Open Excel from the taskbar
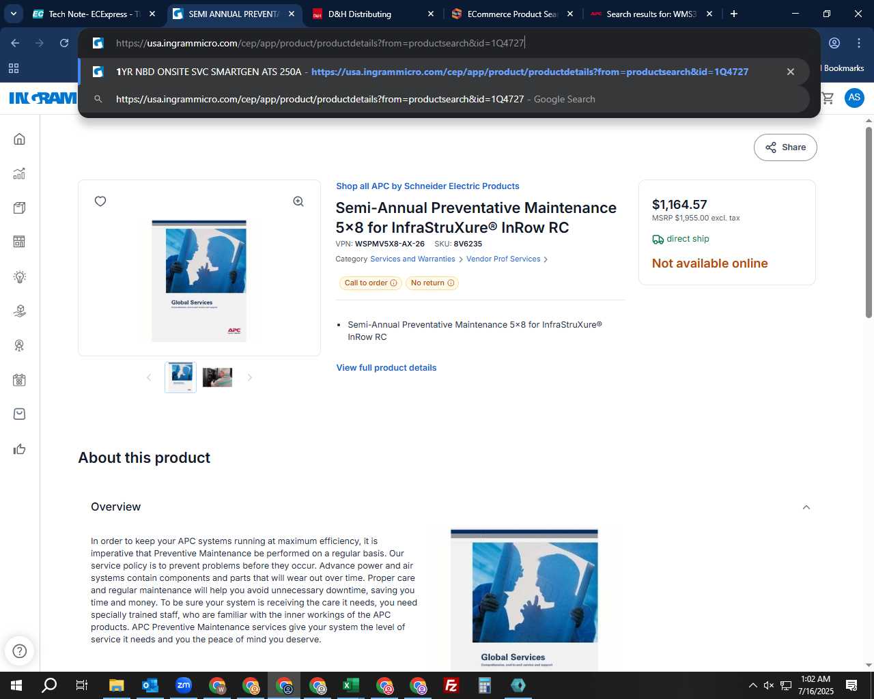The height and width of the screenshot is (699, 874). pyautogui.click(x=351, y=685)
